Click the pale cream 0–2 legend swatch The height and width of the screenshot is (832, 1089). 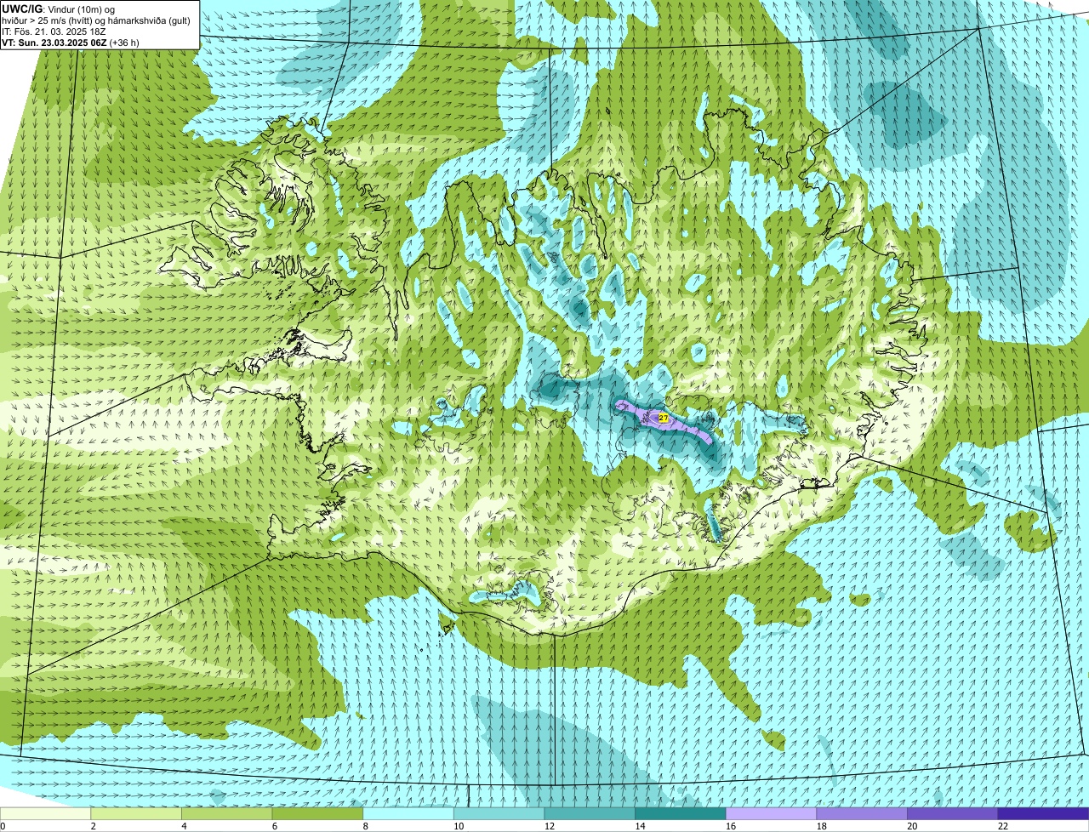coord(45,813)
